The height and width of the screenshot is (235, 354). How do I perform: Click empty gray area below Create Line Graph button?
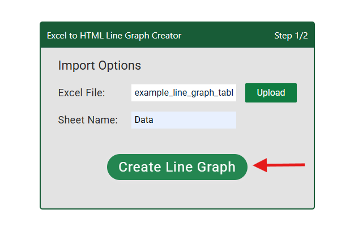pyautogui.click(x=177, y=195)
